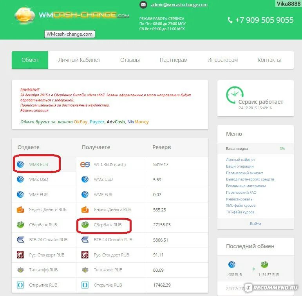Follow the AdvCash exchange link
The image size is (302, 296).
point(116,122)
